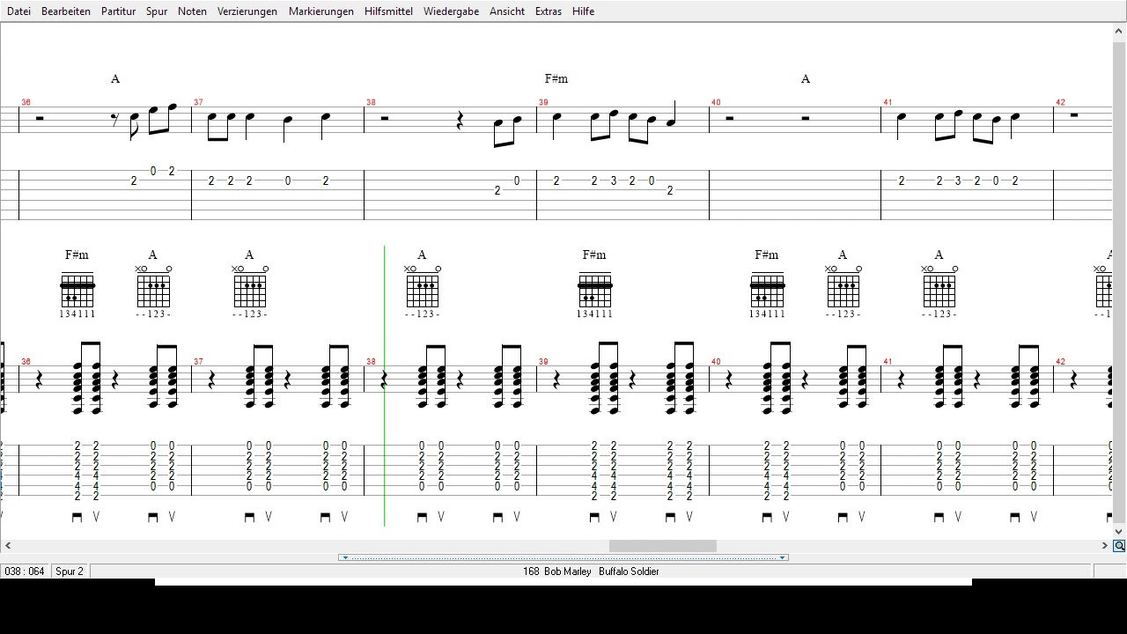Click the first strummed chord in lower-staff measure 37

pyautogui.click(x=250, y=377)
